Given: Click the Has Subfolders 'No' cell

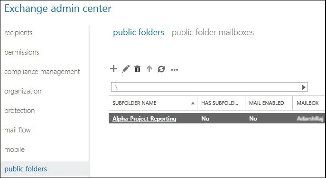Looking at the screenshot, I should [x=205, y=119].
